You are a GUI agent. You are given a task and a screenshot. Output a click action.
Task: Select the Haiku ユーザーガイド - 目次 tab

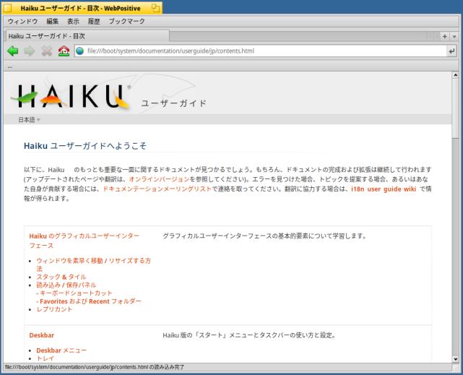tap(87, 36)
